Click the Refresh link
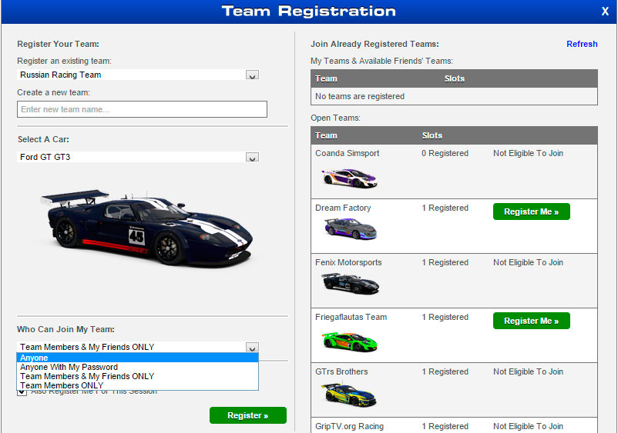 point(582,44)
